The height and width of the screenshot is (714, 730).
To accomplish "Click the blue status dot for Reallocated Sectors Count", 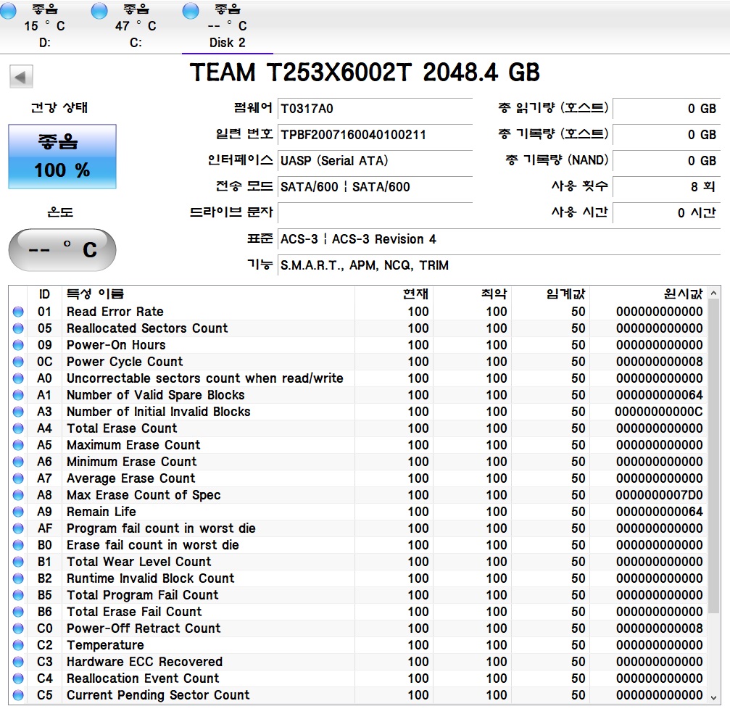I will (18, 328).
